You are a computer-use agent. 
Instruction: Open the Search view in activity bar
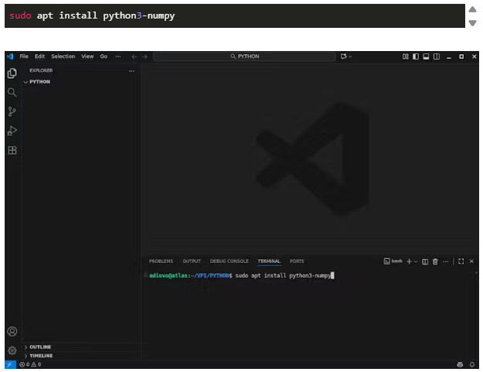[x=12, y=92]
